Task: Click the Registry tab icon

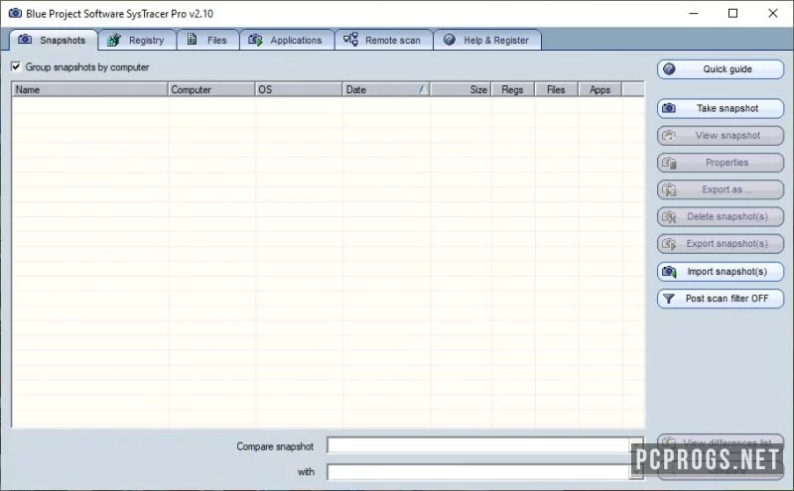Action: [x=114, y=40]
